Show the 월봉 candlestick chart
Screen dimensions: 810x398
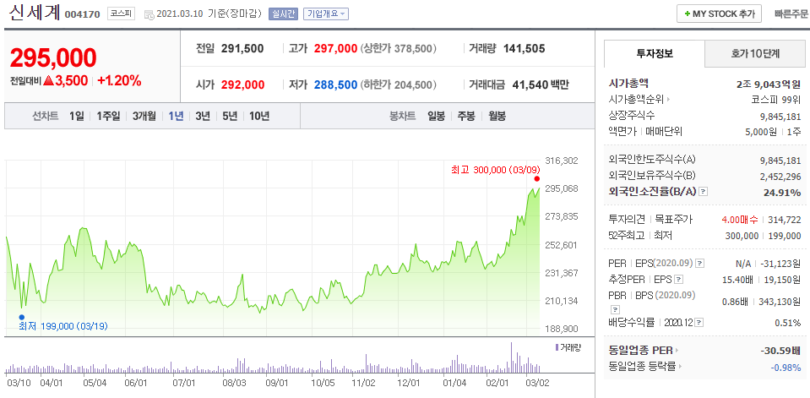[497, 116]
